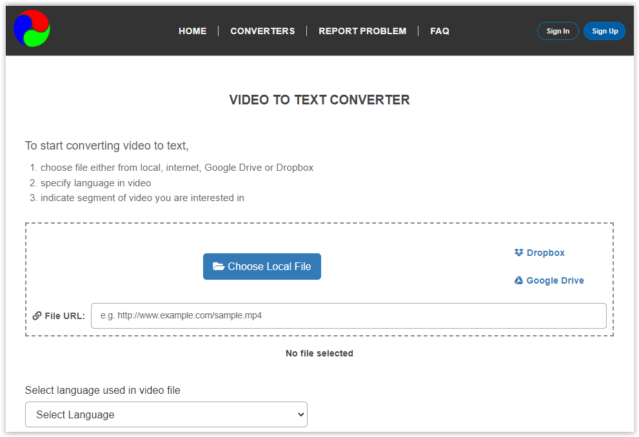Viewport: 639px width, 437px height.
Task: Click the Dropbox icon
Action: 518,253
